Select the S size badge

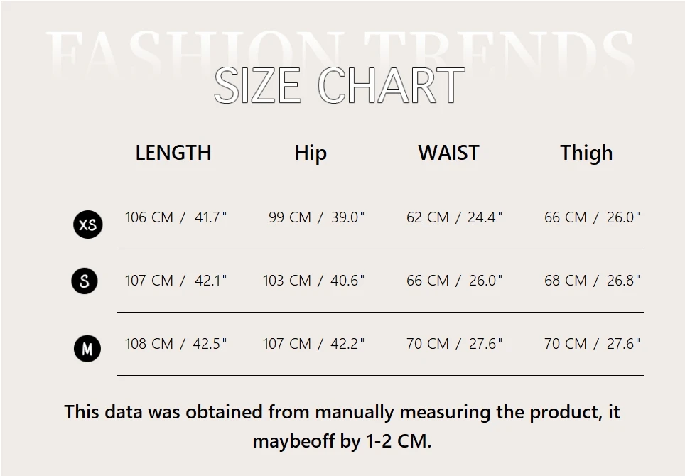point(85,281)
